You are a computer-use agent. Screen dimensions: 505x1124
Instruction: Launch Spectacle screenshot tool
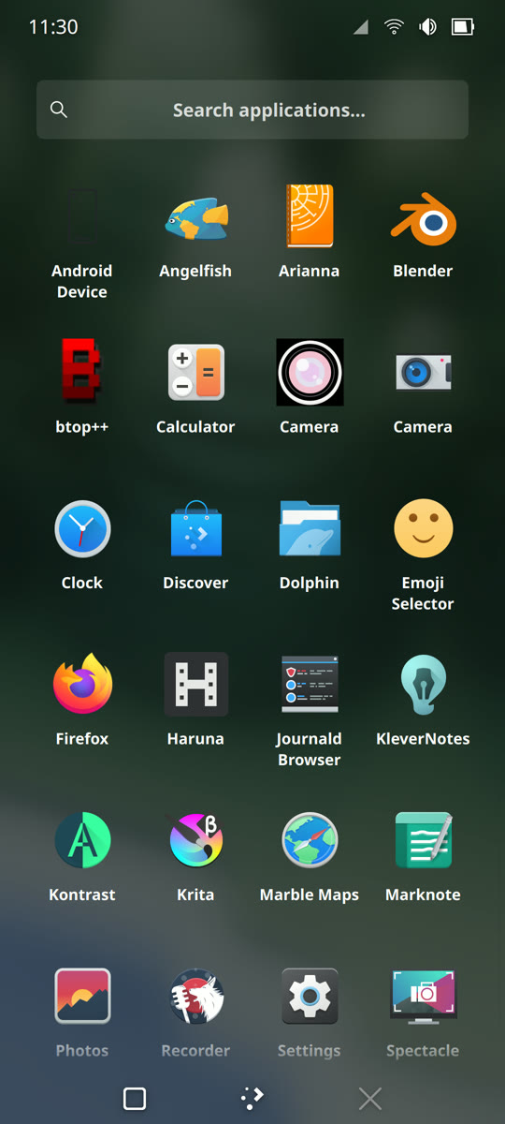423,1012
